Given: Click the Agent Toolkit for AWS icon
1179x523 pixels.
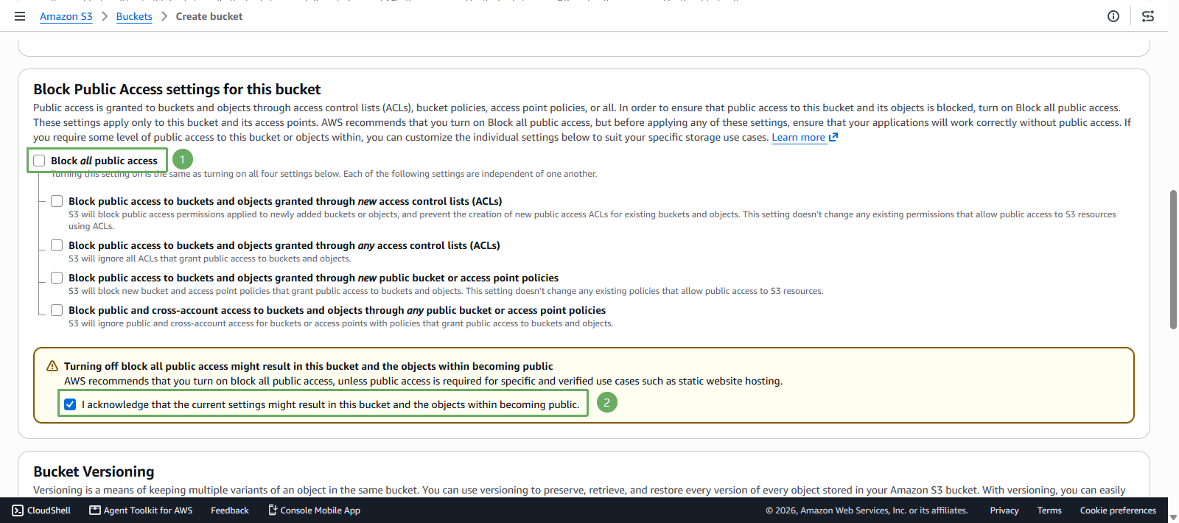Looking at the screenshot, I should pyautogui.click(x=95, y=510).
